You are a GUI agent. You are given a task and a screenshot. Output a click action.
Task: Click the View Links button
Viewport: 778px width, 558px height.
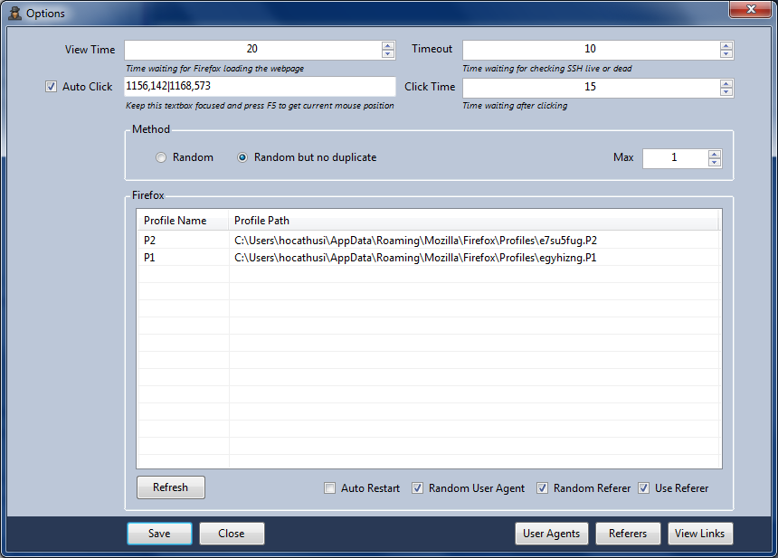[699, 534]
